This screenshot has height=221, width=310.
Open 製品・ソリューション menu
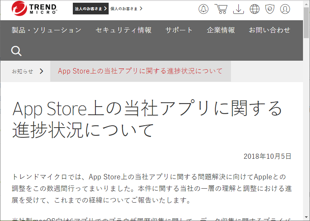click(47, 30)
